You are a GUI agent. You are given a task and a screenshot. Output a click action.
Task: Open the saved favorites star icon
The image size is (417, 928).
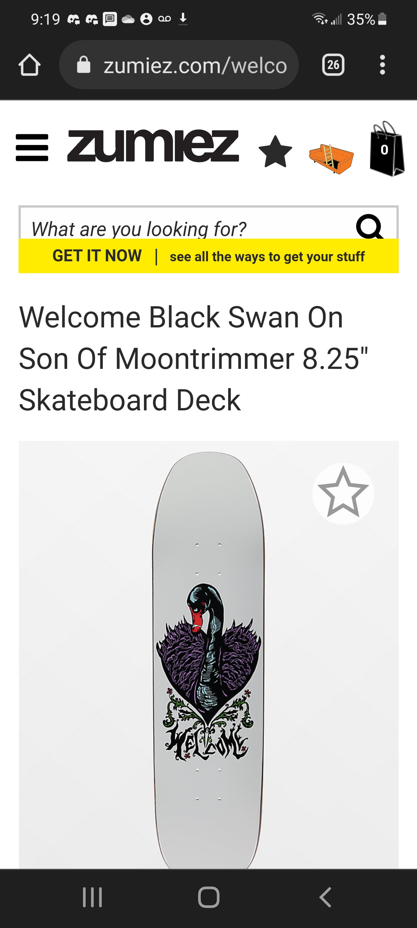275,152
